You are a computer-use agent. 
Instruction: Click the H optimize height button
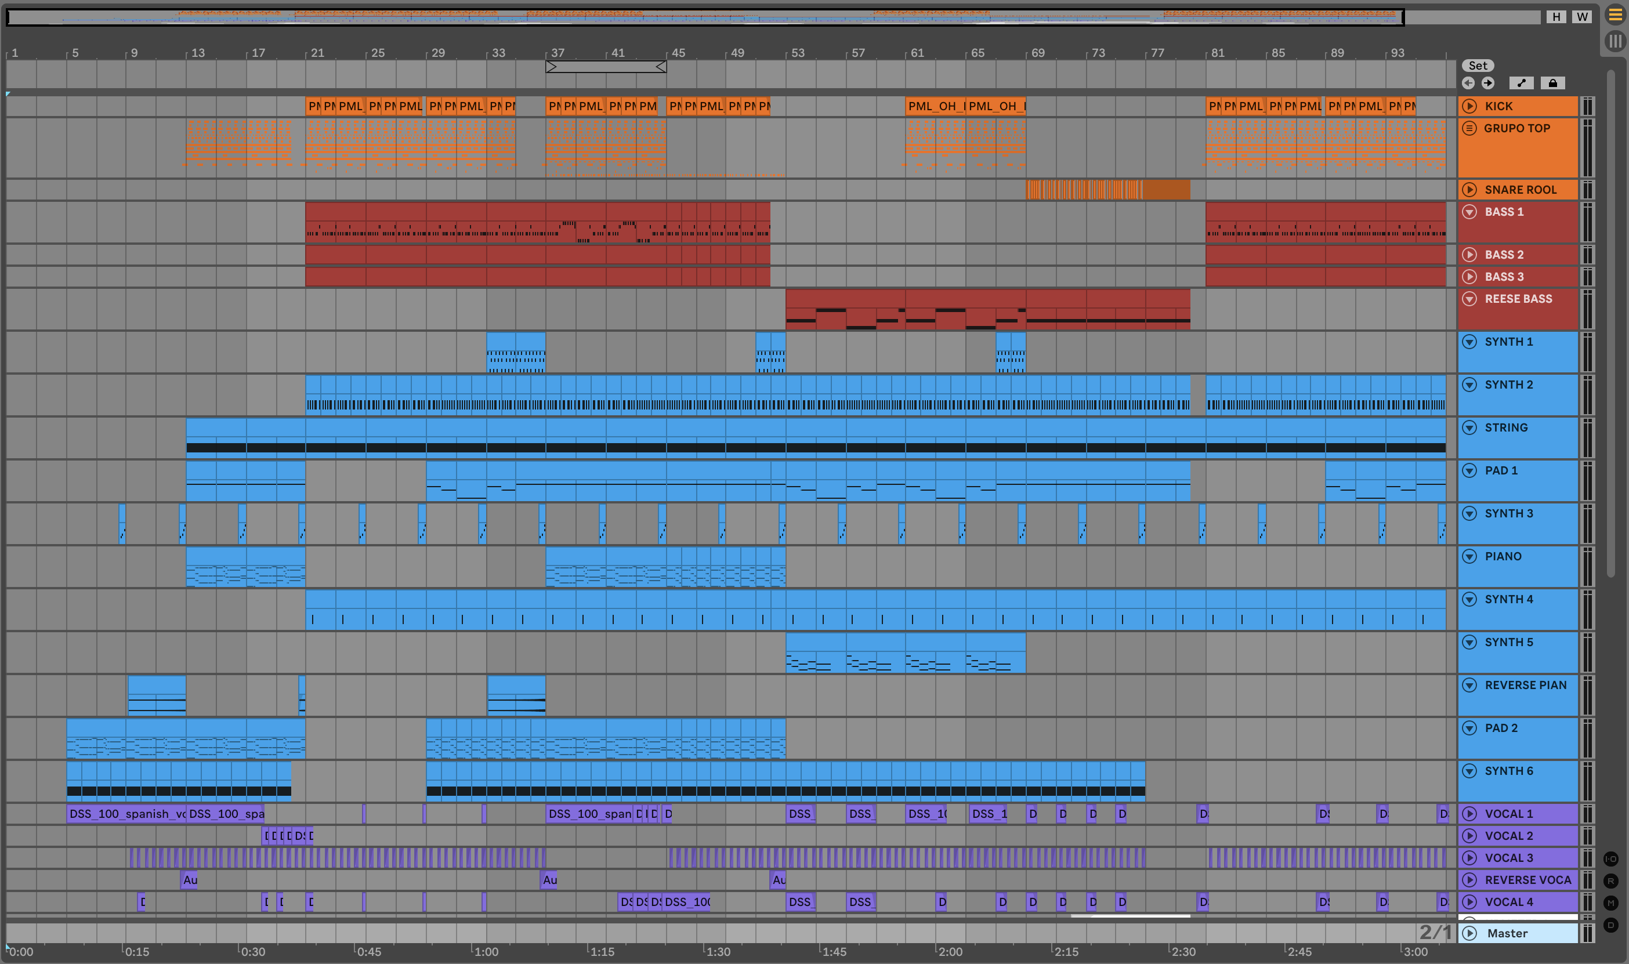tap(1556, 17)
